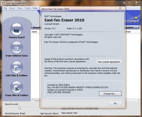Switch to the Recycle tab in main window
This screenshot has height=117, width=142.
point(36,27)
